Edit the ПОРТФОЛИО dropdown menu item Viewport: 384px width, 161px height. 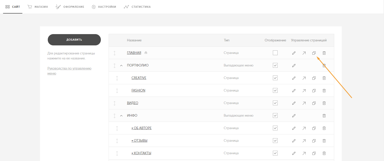pyautogui.click(x=294, y=65)
